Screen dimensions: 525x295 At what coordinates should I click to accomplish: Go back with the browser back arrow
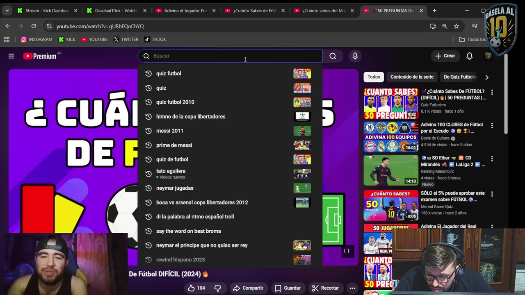pos(7,26)
